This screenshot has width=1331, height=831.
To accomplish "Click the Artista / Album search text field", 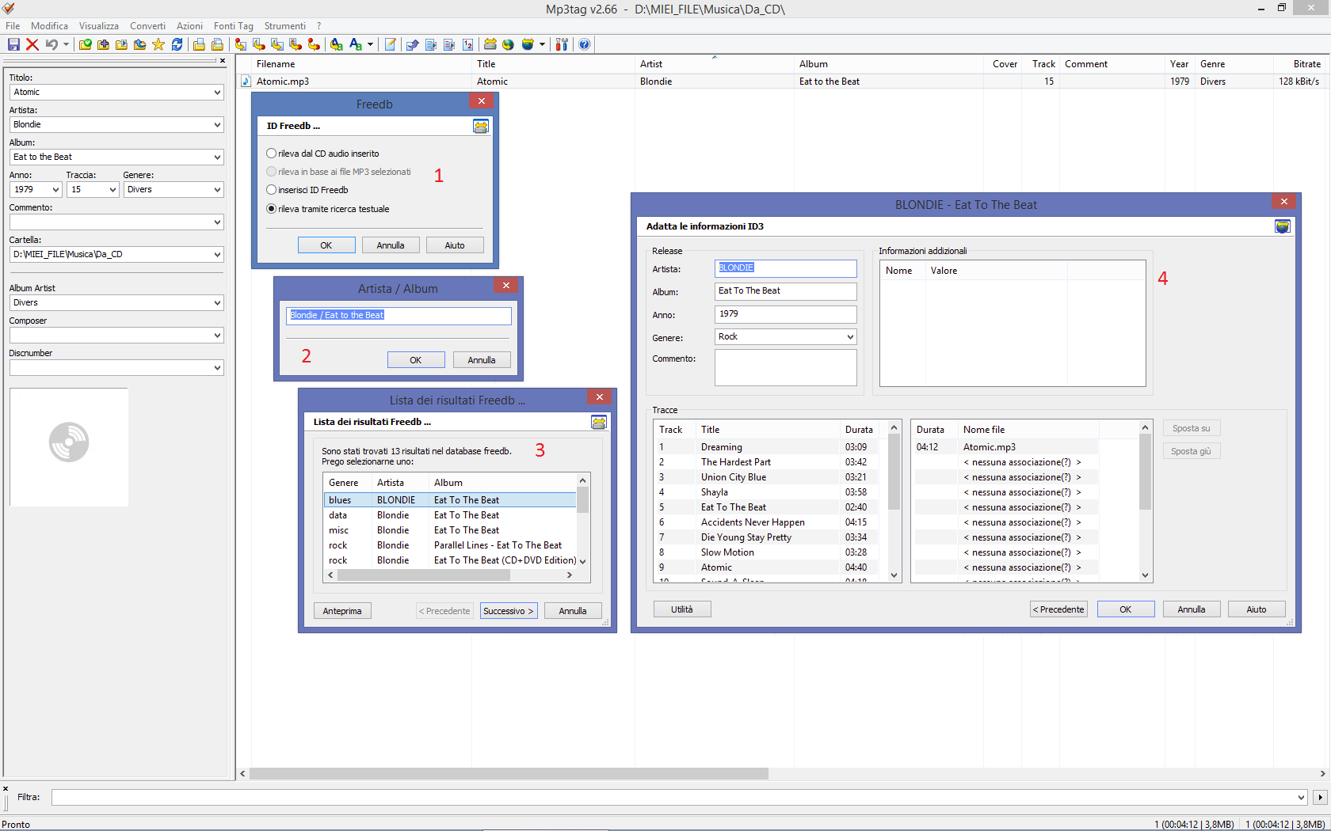I will tap(399, 316).
